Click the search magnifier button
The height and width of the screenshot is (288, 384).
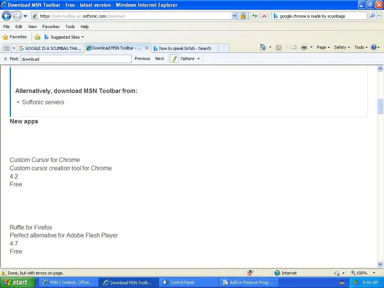[372, 16]
